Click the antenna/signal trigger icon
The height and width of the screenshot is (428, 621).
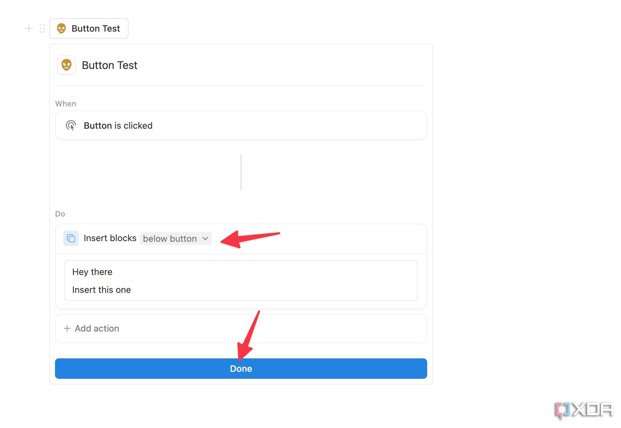(x=71, y=126)
